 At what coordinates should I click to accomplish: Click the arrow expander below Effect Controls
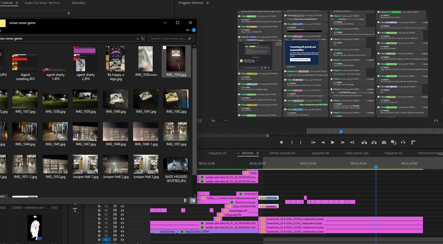(69, 13)
